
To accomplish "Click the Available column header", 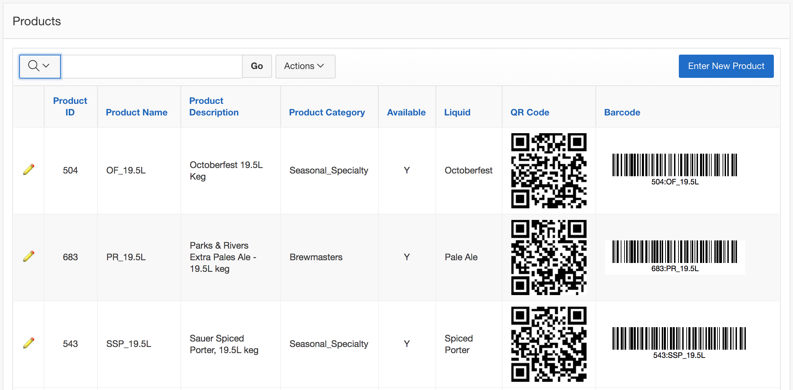I will point(406,112).
